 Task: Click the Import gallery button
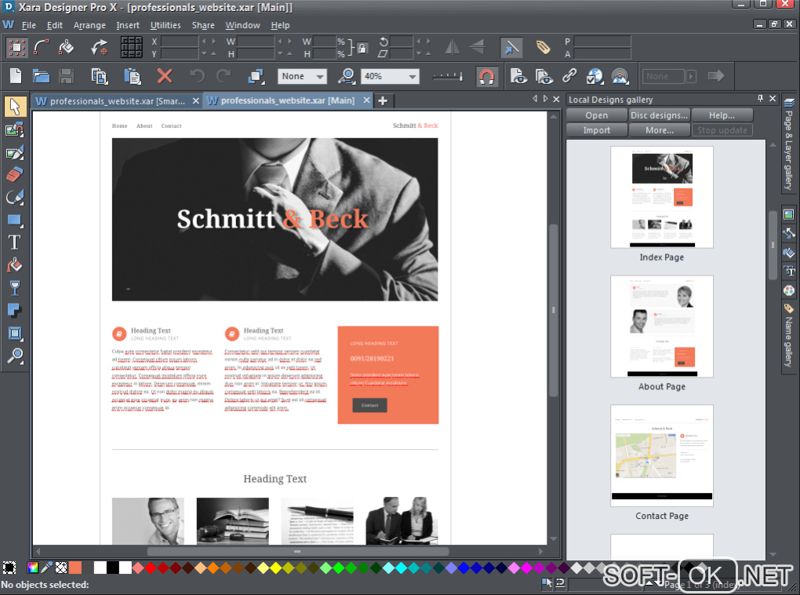tap(596, 130)
